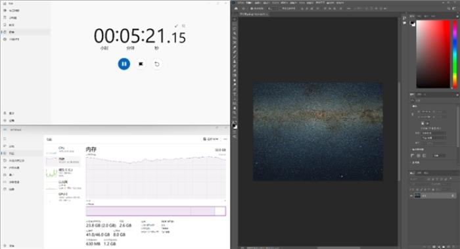The image size is (460, 249).
Task: Select the Brush tool
Action: click(x=235, y=57)
